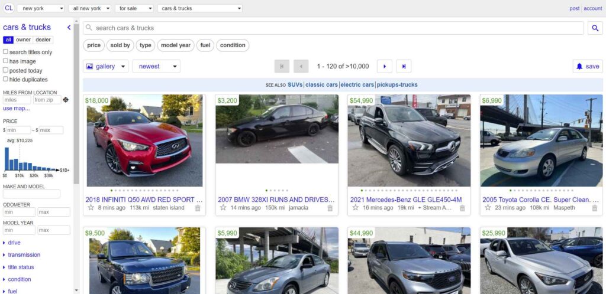Screen dimensions: 606x294
Task: Hide the BMW 328XI listing with trash icon
Action: pos(330,208)
